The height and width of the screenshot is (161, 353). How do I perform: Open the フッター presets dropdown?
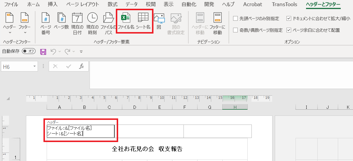25,24
